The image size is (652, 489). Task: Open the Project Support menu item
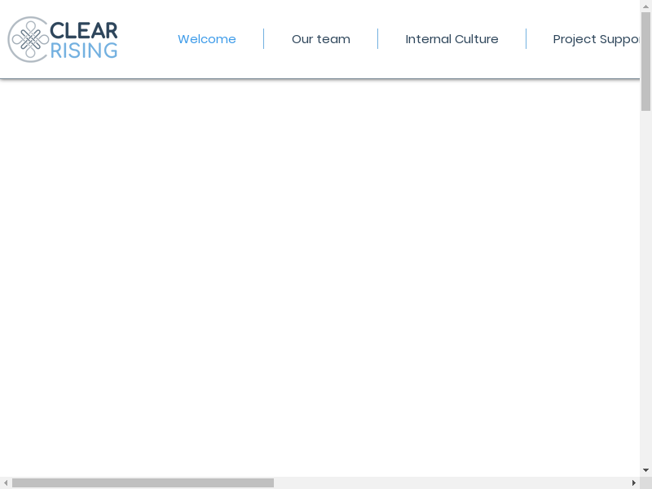click(597, 39)
